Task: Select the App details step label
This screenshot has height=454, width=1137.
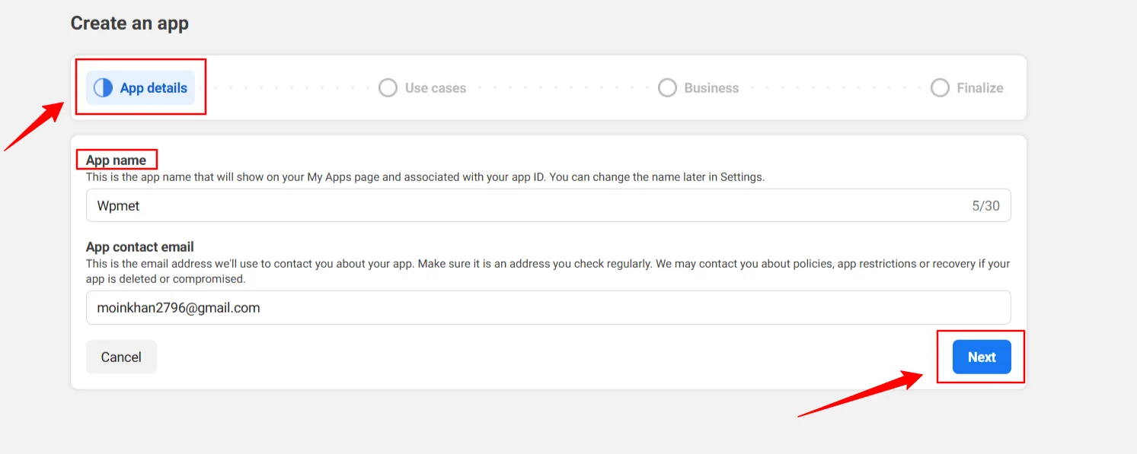Action: tap(154, 88)
